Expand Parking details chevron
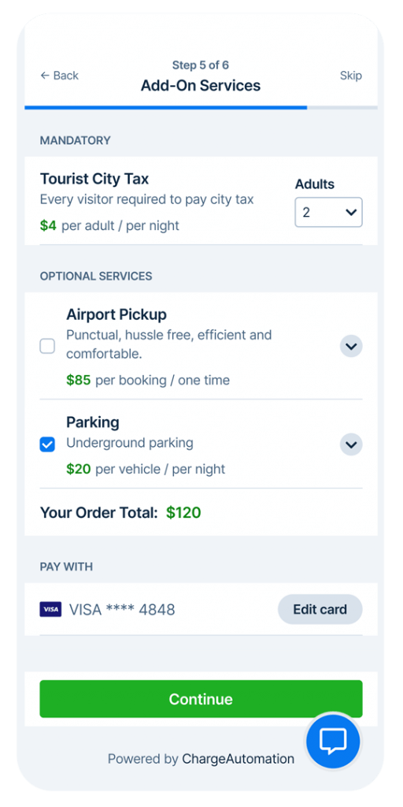Screen dimensions: 403x807 coord(351,444)
